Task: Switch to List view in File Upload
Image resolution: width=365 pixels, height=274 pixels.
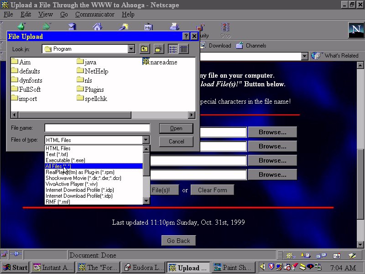Action: coord(173,49)
